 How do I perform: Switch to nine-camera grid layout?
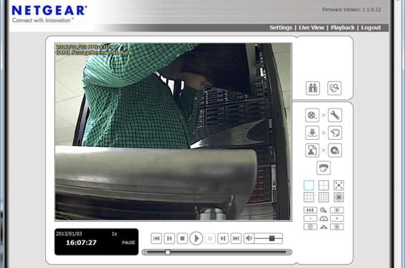coord(309,197)
